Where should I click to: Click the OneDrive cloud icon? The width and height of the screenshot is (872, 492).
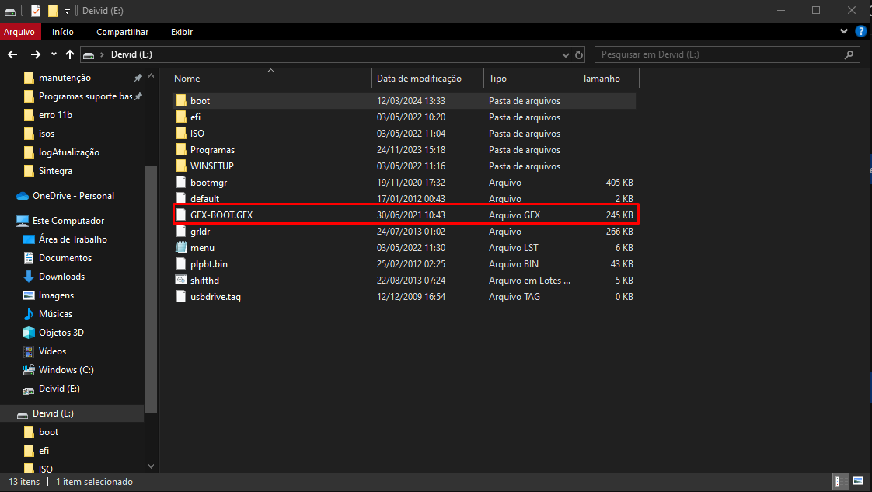(23, 196)
